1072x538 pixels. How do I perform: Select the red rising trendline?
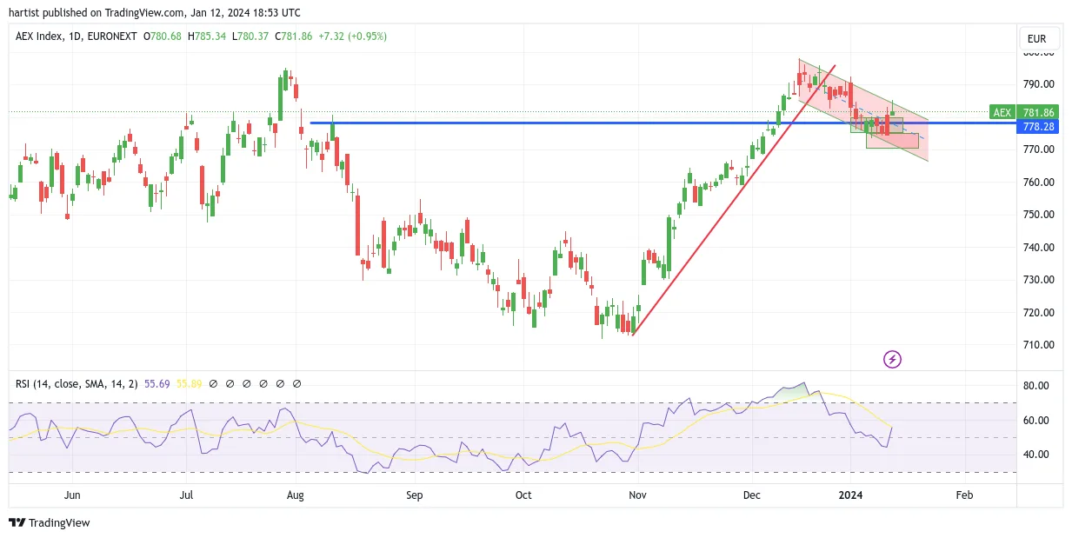[x=735, y=200]
